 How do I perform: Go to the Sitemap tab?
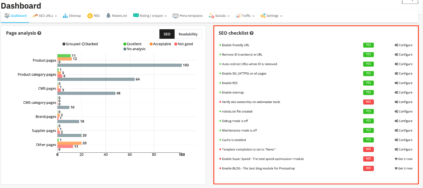(x=72, y=16)
